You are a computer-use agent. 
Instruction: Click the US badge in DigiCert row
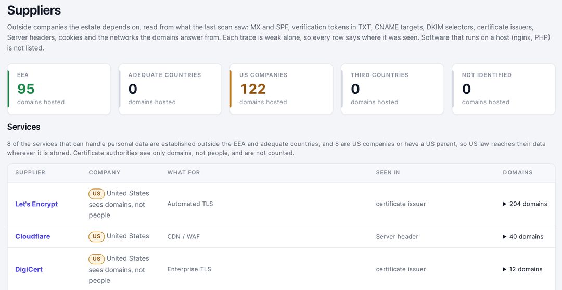point(96,258)
